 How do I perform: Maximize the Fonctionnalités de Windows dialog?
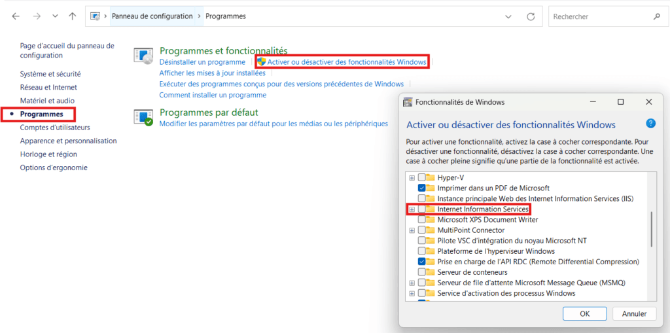pos(621,102)
